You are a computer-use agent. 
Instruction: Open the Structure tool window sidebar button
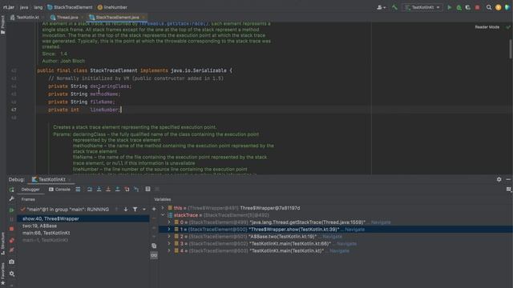tap(3, 244)
